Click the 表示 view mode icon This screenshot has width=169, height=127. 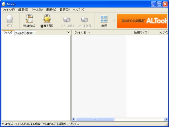(104, 19)
